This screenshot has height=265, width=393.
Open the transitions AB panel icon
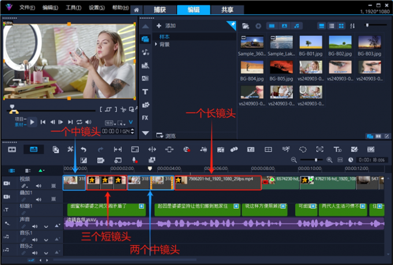(146, 78)
